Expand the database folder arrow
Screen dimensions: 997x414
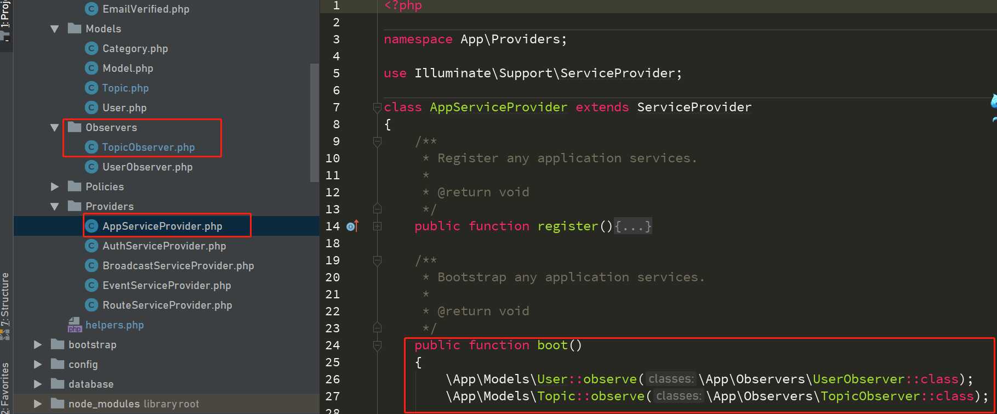(x=37, y=384)
